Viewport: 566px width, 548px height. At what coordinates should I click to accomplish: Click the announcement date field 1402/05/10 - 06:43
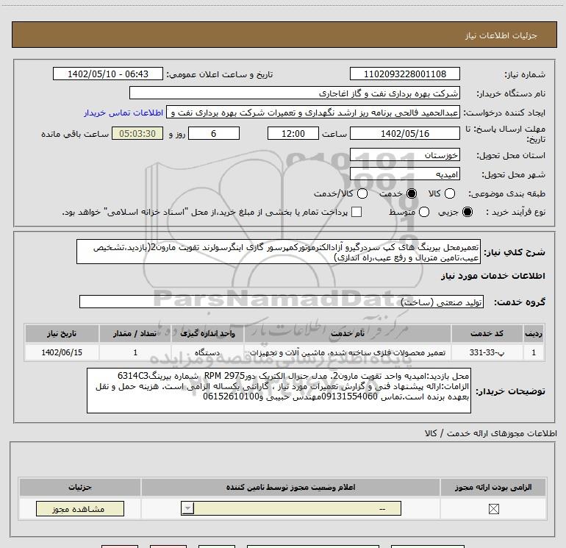[x=108, y=74]
